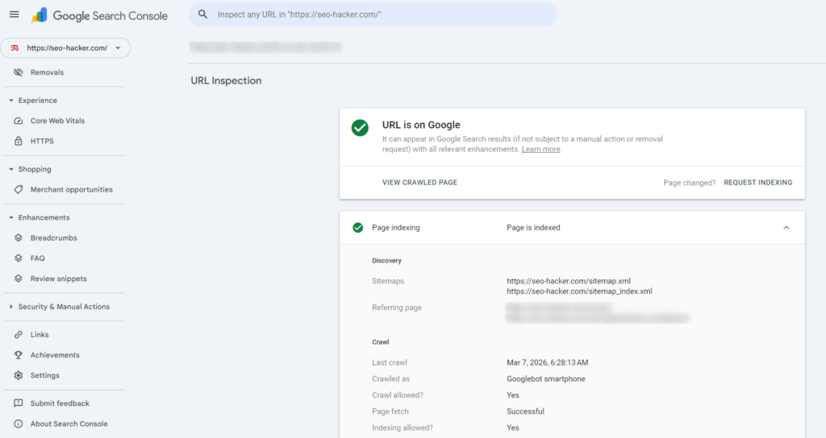Click the Page is indexed status text

533,228
